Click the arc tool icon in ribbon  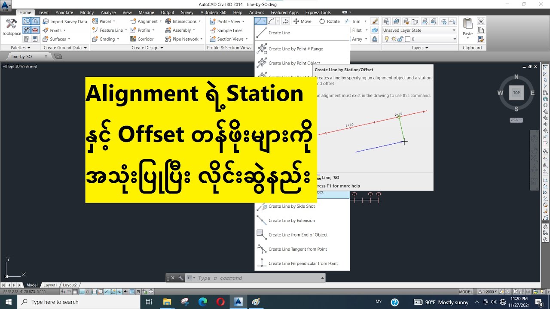coord(272,21)
